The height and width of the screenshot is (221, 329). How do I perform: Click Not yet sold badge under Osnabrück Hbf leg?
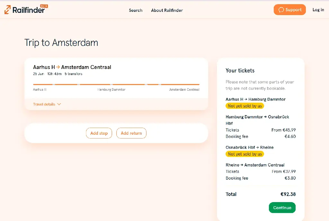tap(245, 154)
